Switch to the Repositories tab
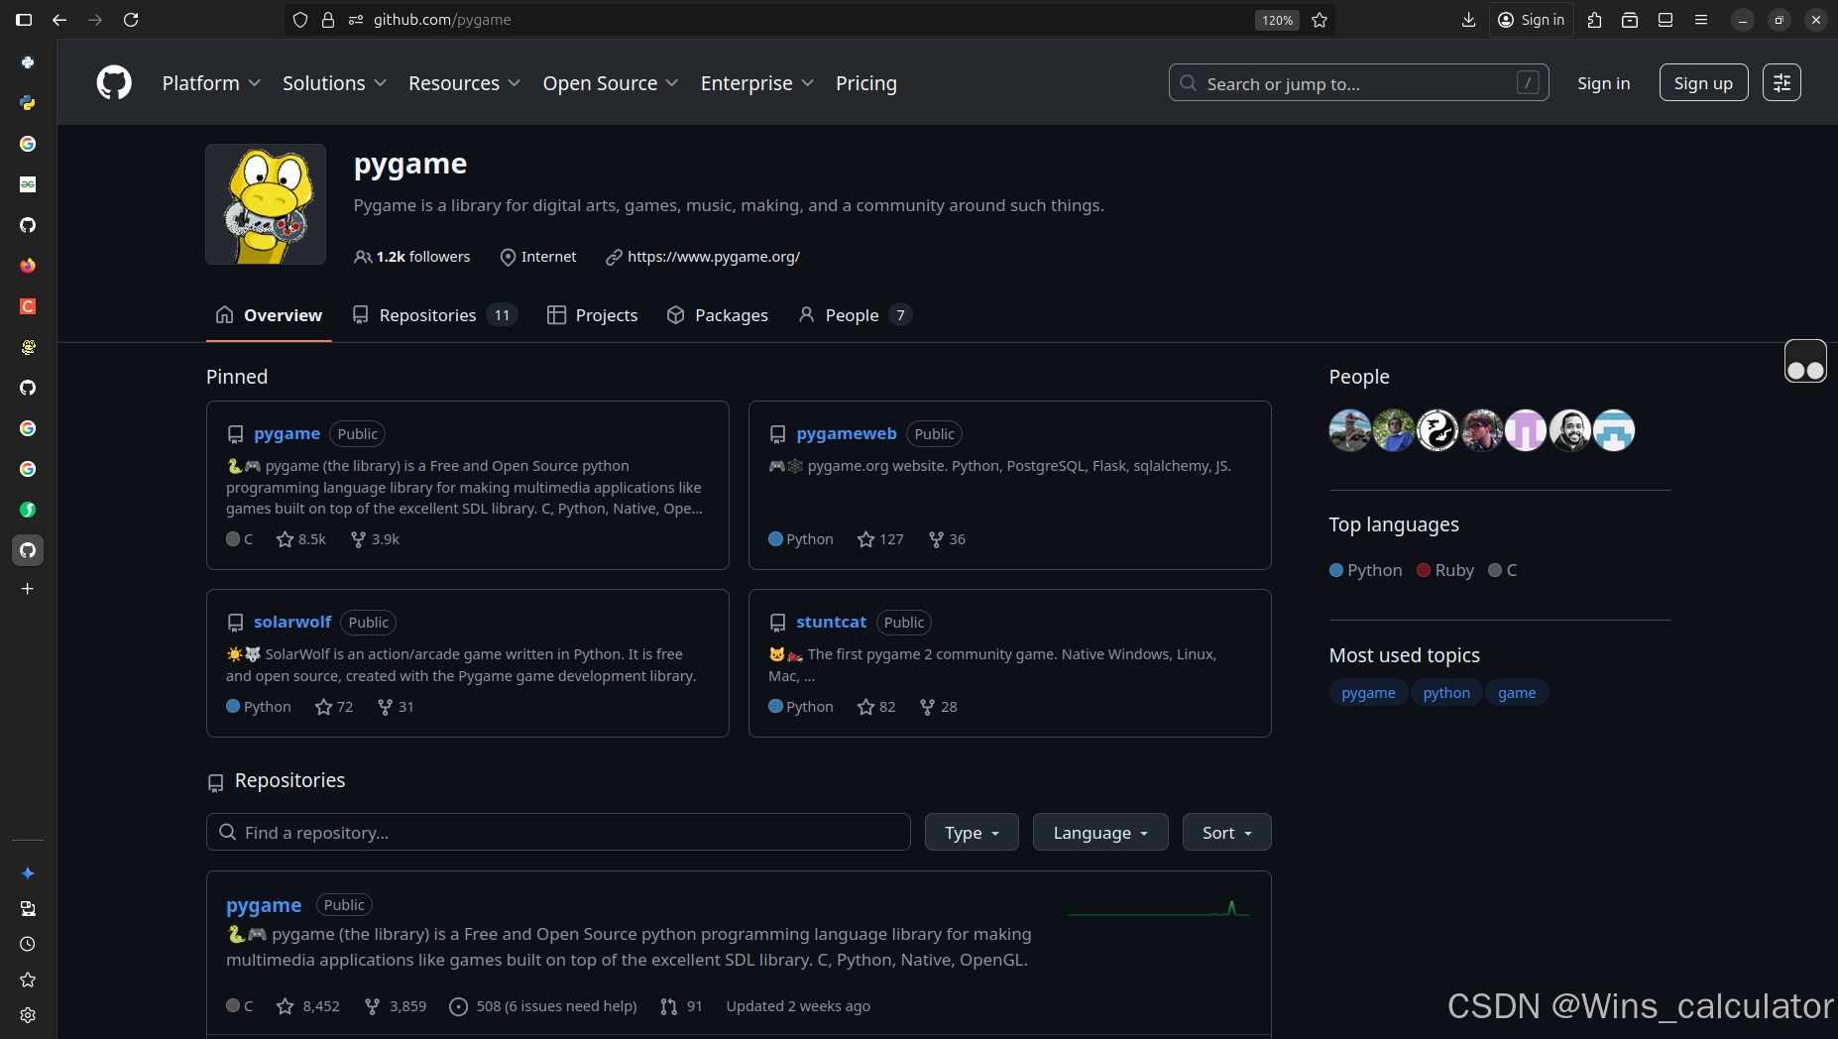Screen dimensions: 1838x1039 click(x=426, y=314)
